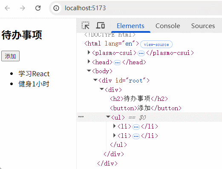Click ellipsis badge in first li element
The height and width of the screenshot is (169, 222).
tap(136, 127)
